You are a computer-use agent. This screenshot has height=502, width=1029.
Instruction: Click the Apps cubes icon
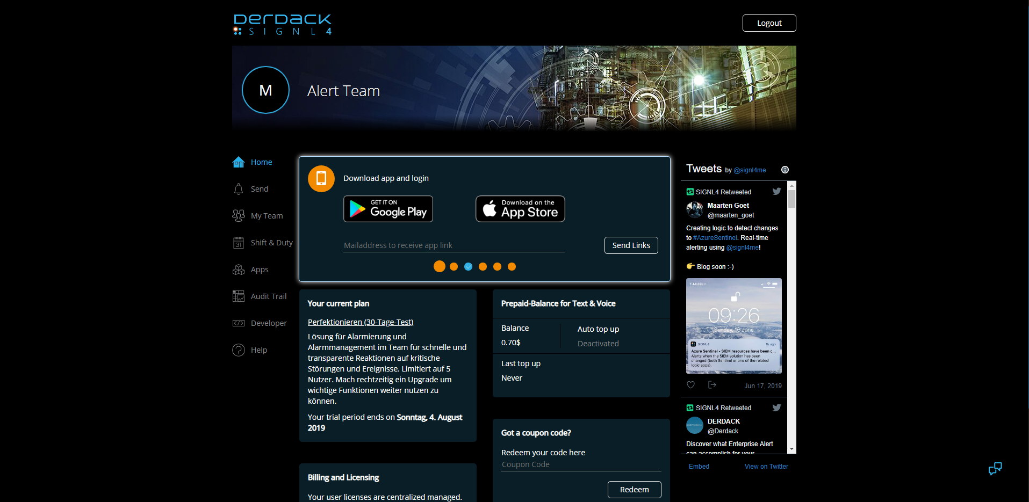(239, 270)
